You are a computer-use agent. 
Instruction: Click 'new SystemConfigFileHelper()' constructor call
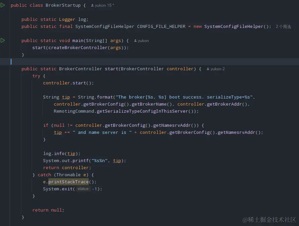[231, 27]
